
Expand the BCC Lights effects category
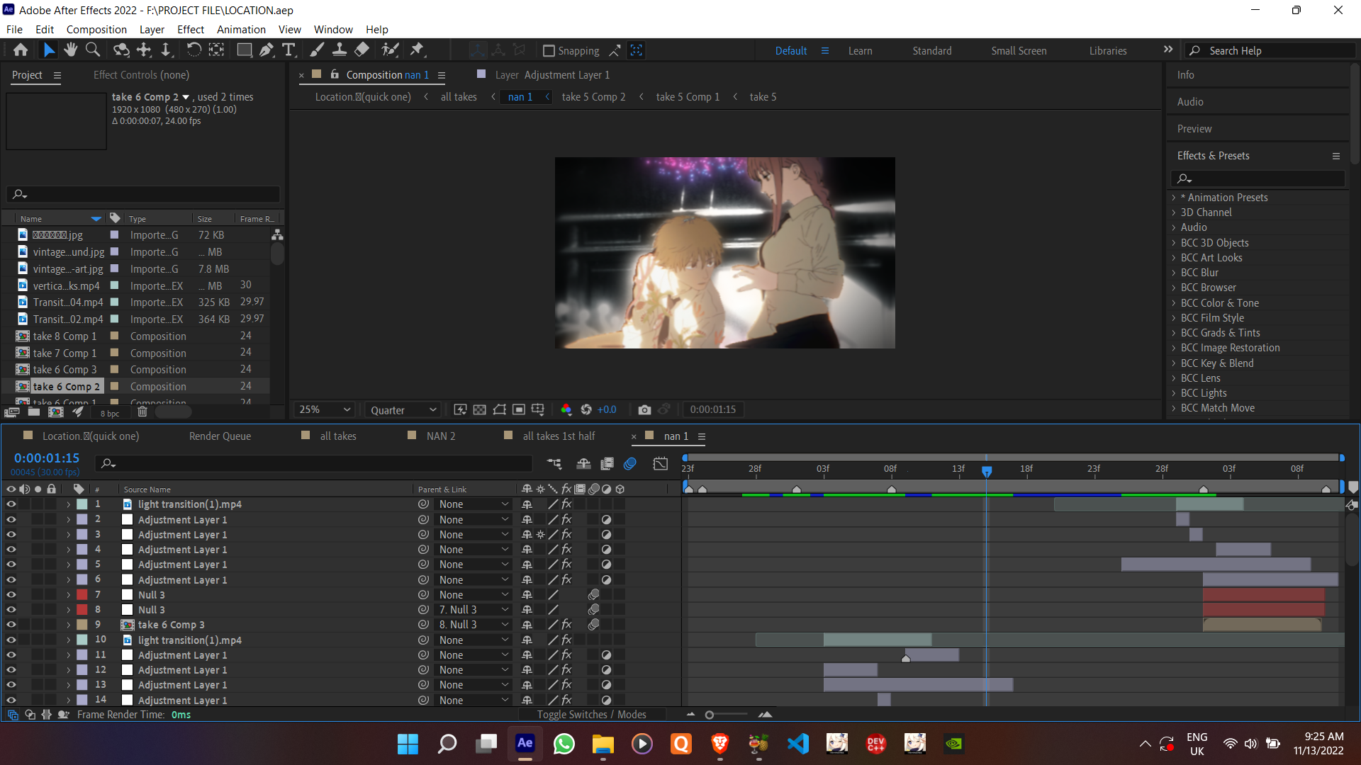point(1174,393)
